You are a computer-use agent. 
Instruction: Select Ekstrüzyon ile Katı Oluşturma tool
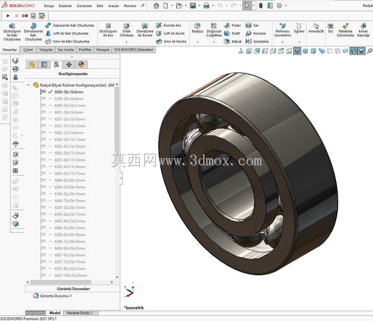click(12, 32)
